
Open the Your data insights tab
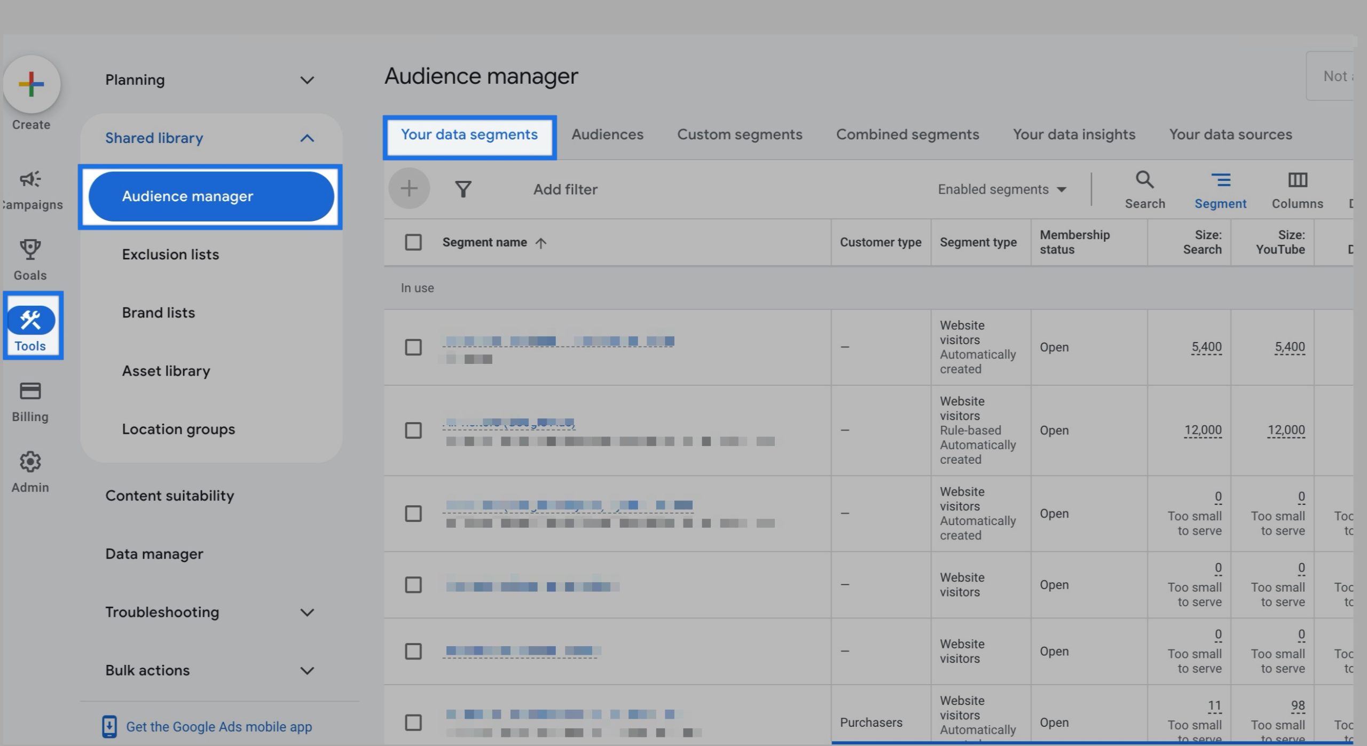pyautogui.click(x=1074, y=134)
